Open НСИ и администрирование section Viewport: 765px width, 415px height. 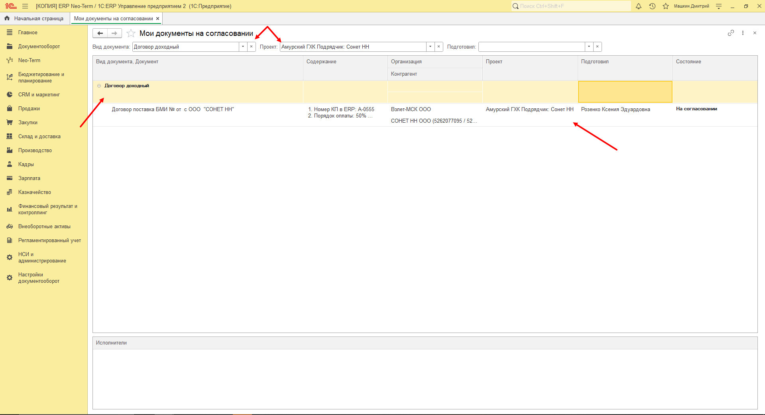click(x=44, y=258)
